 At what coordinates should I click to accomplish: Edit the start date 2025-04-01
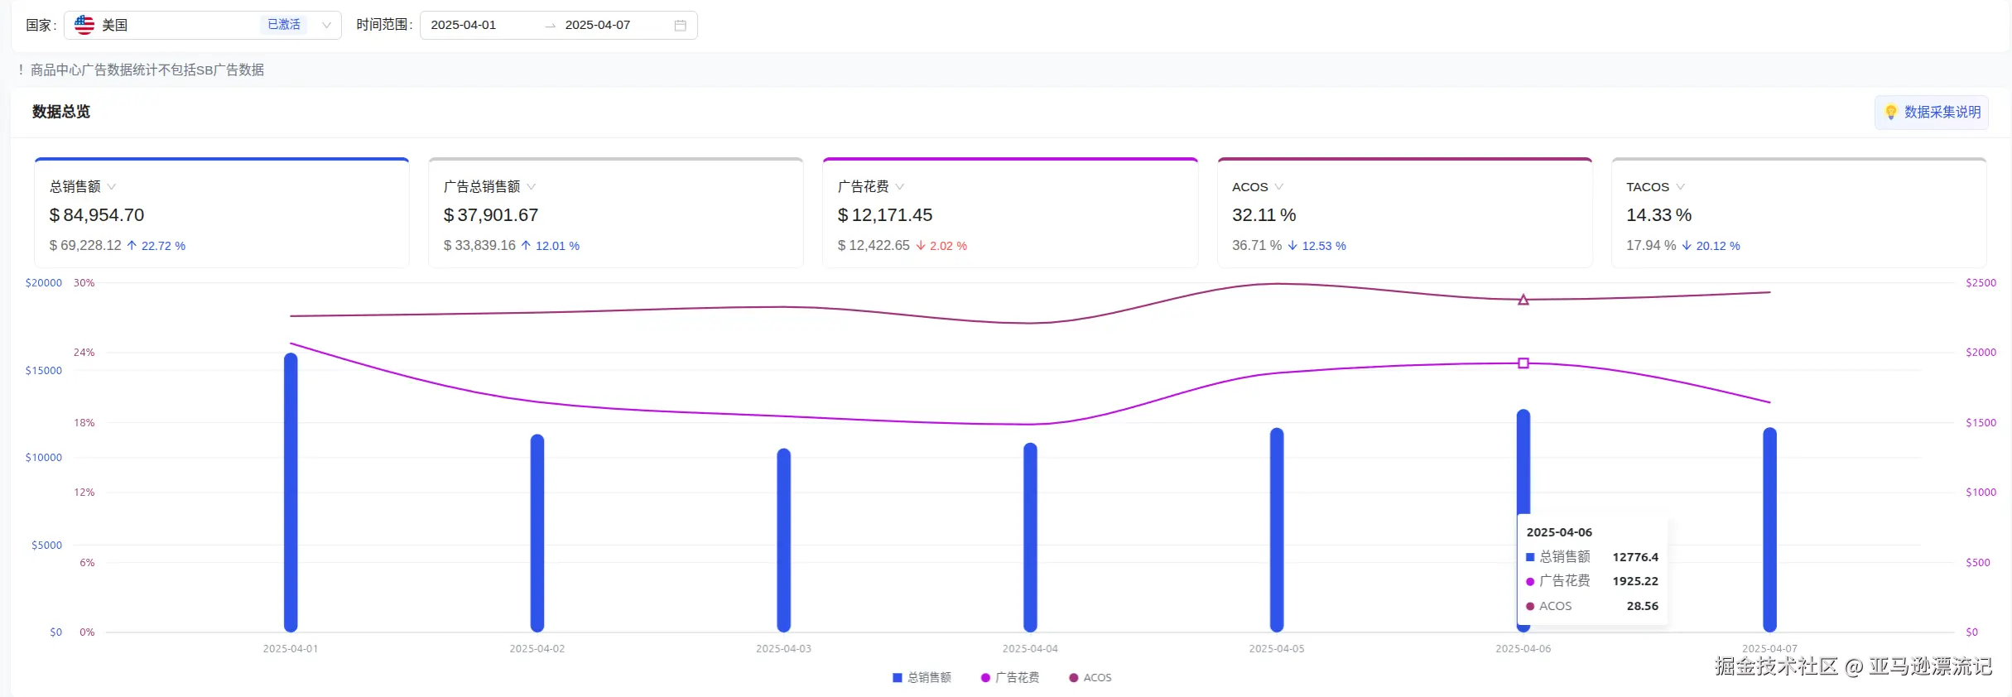464,25
